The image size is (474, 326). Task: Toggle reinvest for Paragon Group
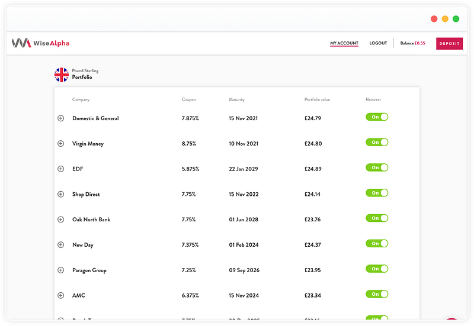[x=377, y=269]
